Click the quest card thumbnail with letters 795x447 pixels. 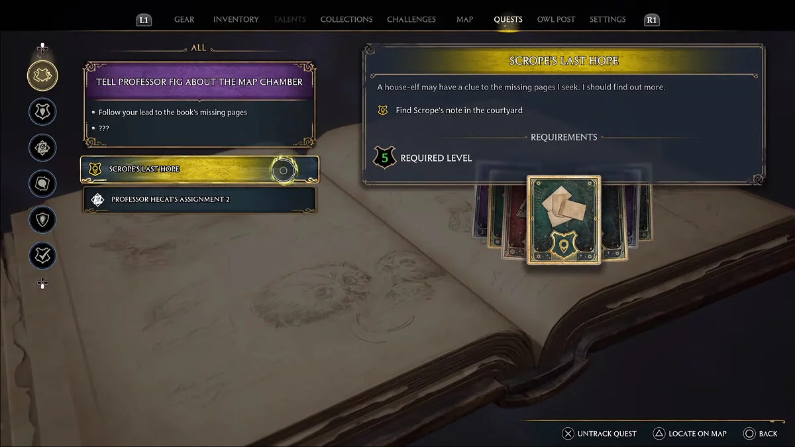564,220
